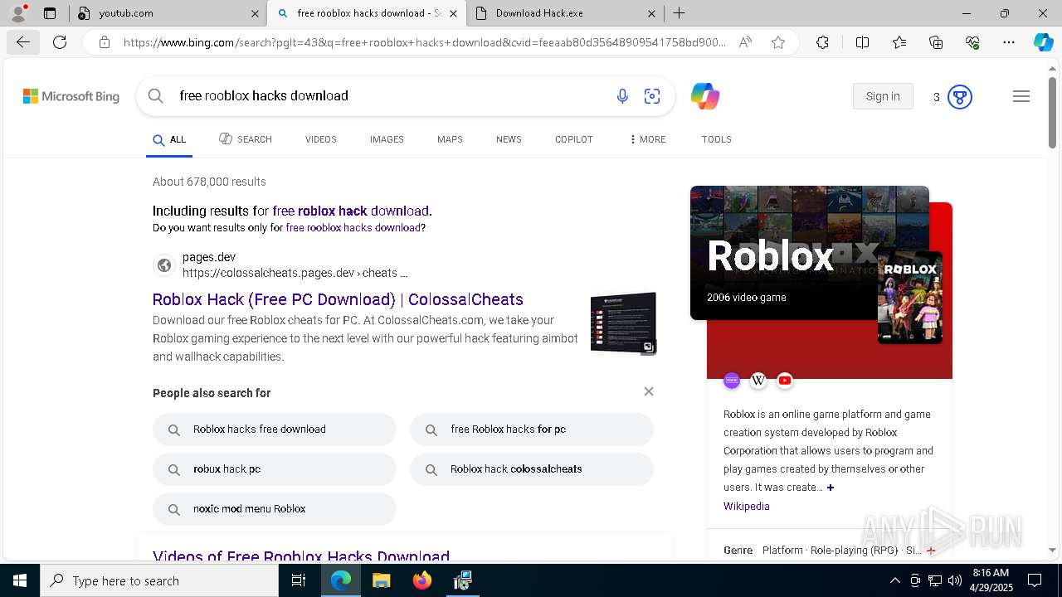This screenshot has width=1062, height=597.
Task: Open the COPILOT results tab
Action: [573, 139]
